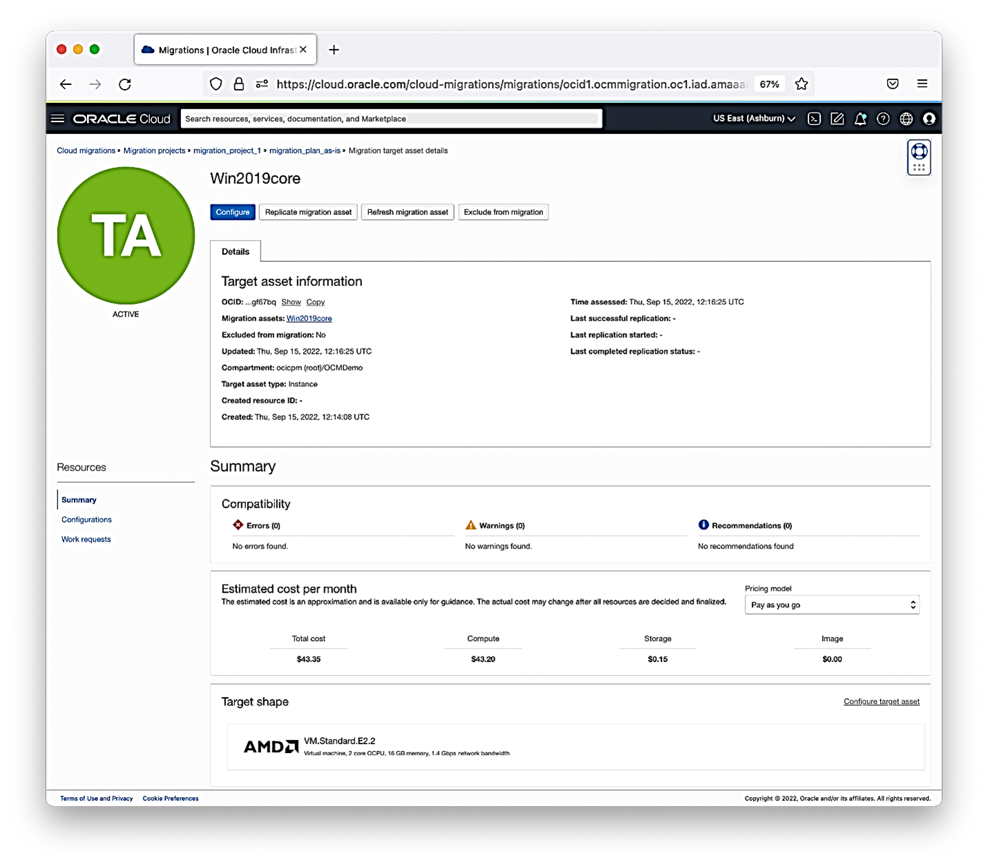
Task: Open Configure target asset link
Action: (881, 701)
